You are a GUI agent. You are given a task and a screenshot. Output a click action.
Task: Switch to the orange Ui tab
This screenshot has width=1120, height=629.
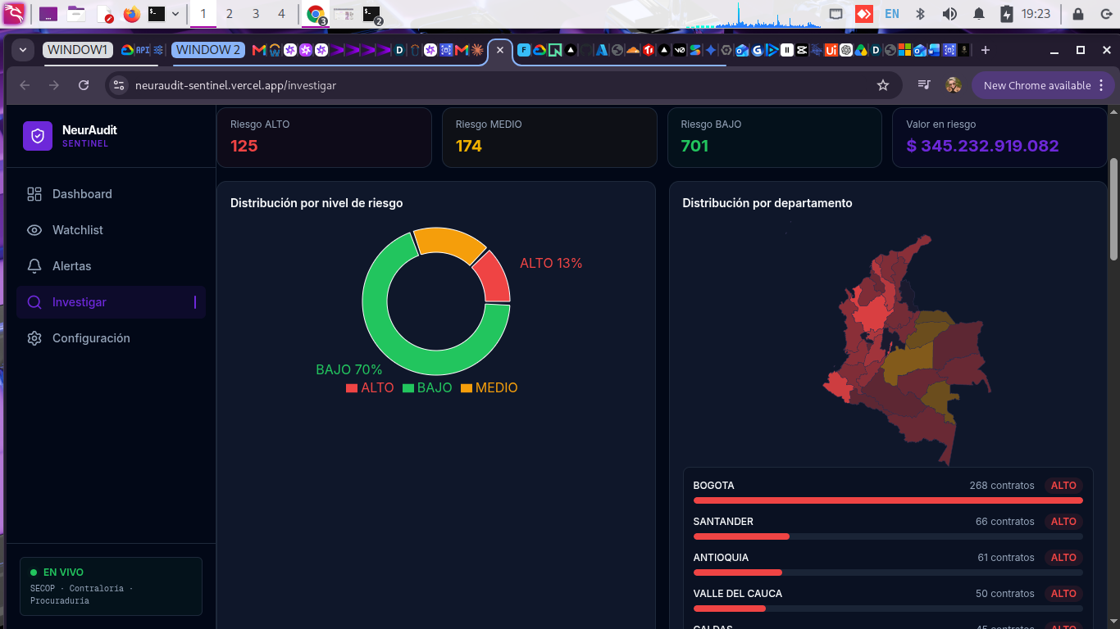coord(831,50)
